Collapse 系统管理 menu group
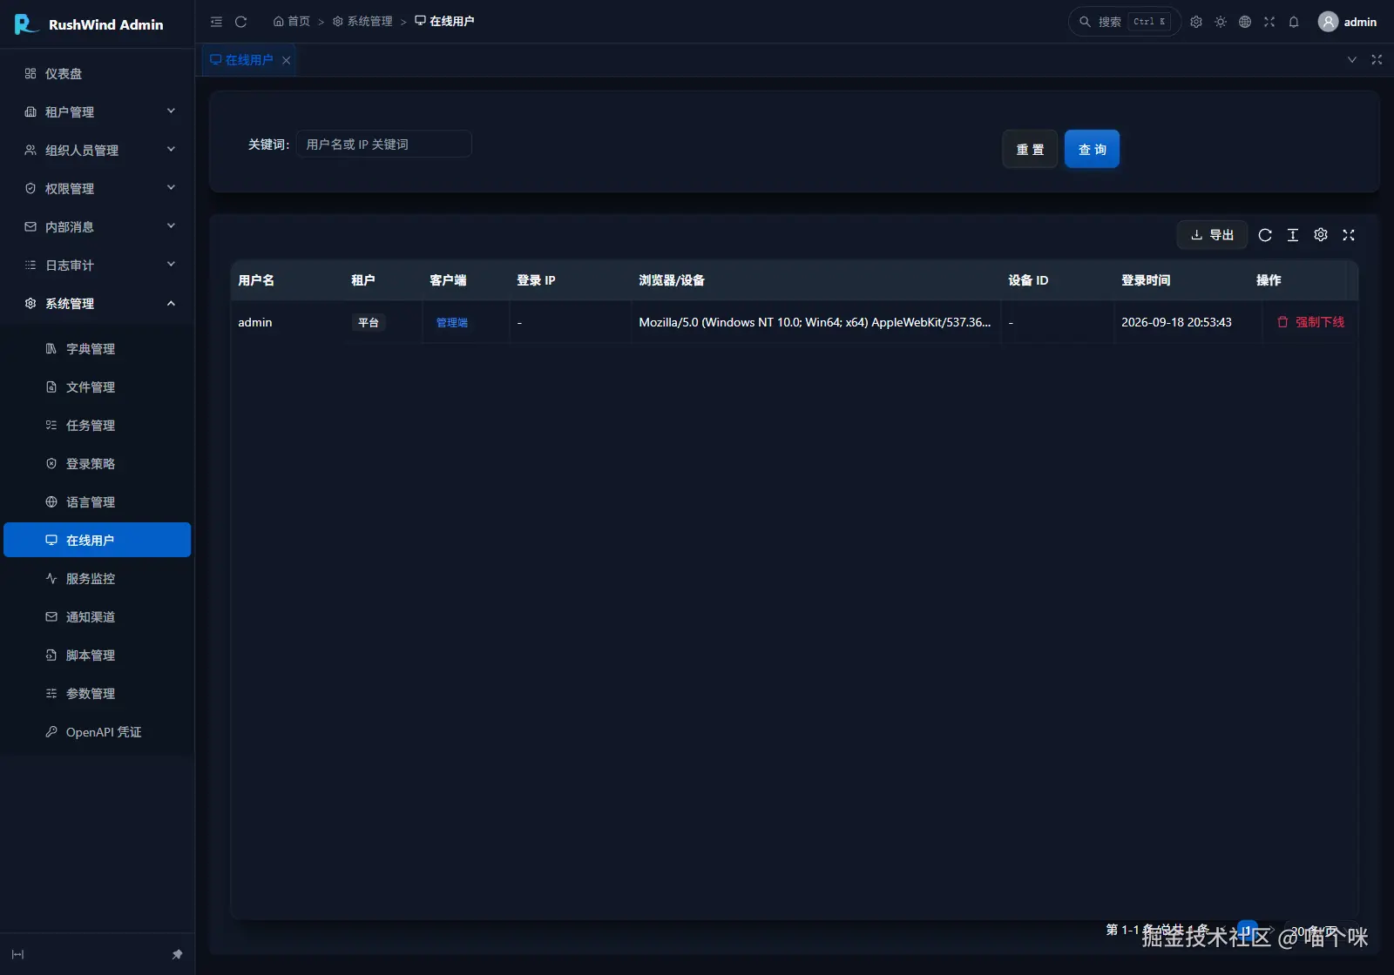The width and height of the screenshot is (1394, 975). tap(98, 303)
